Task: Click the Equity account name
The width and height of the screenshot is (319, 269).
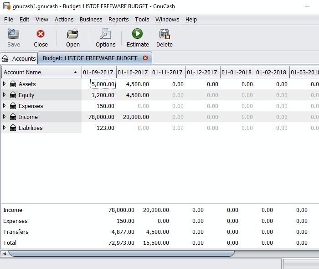Action: pos(26,95)
